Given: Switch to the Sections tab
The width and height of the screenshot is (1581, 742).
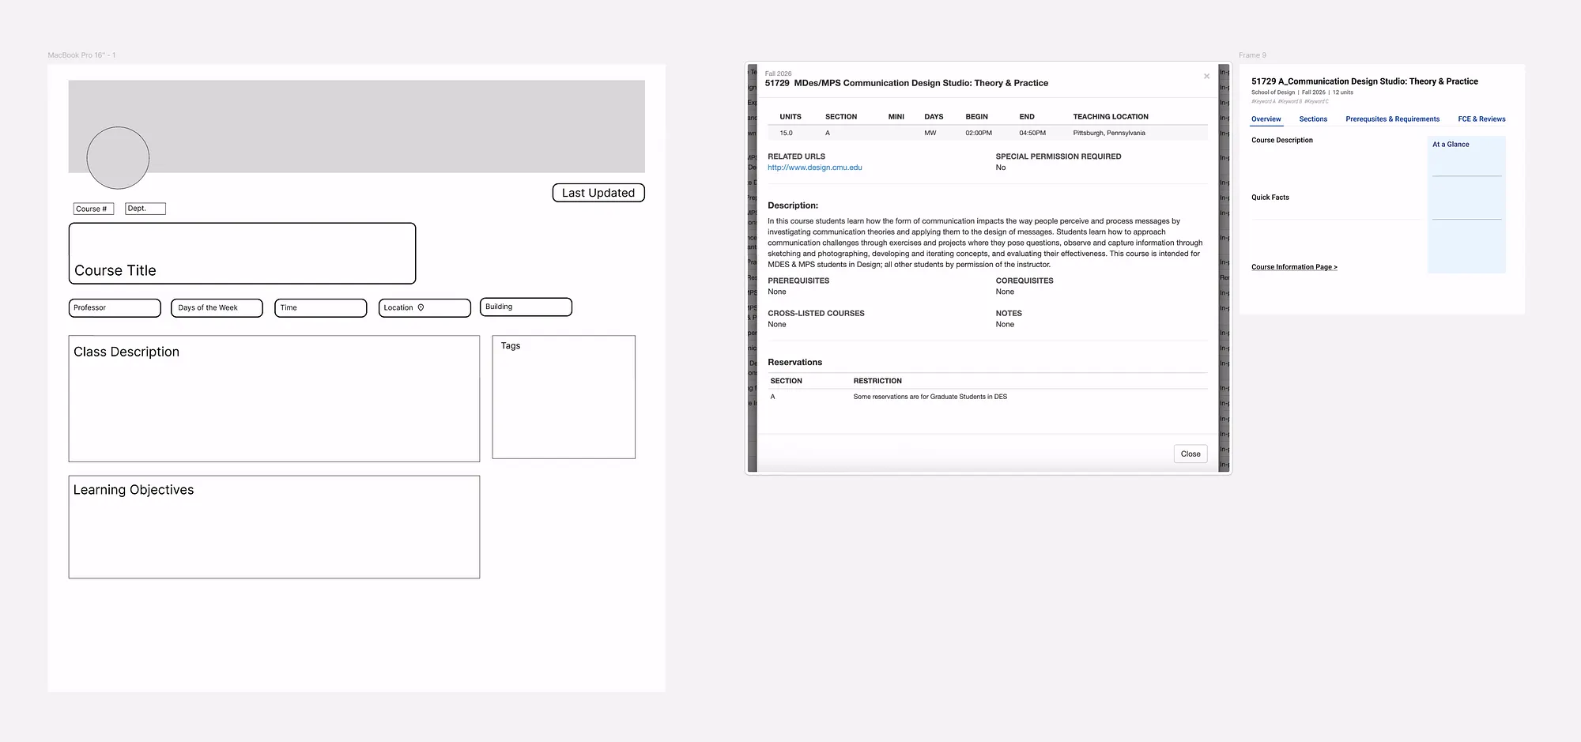Looking at the screenshot, I should tap(1313, 119).
